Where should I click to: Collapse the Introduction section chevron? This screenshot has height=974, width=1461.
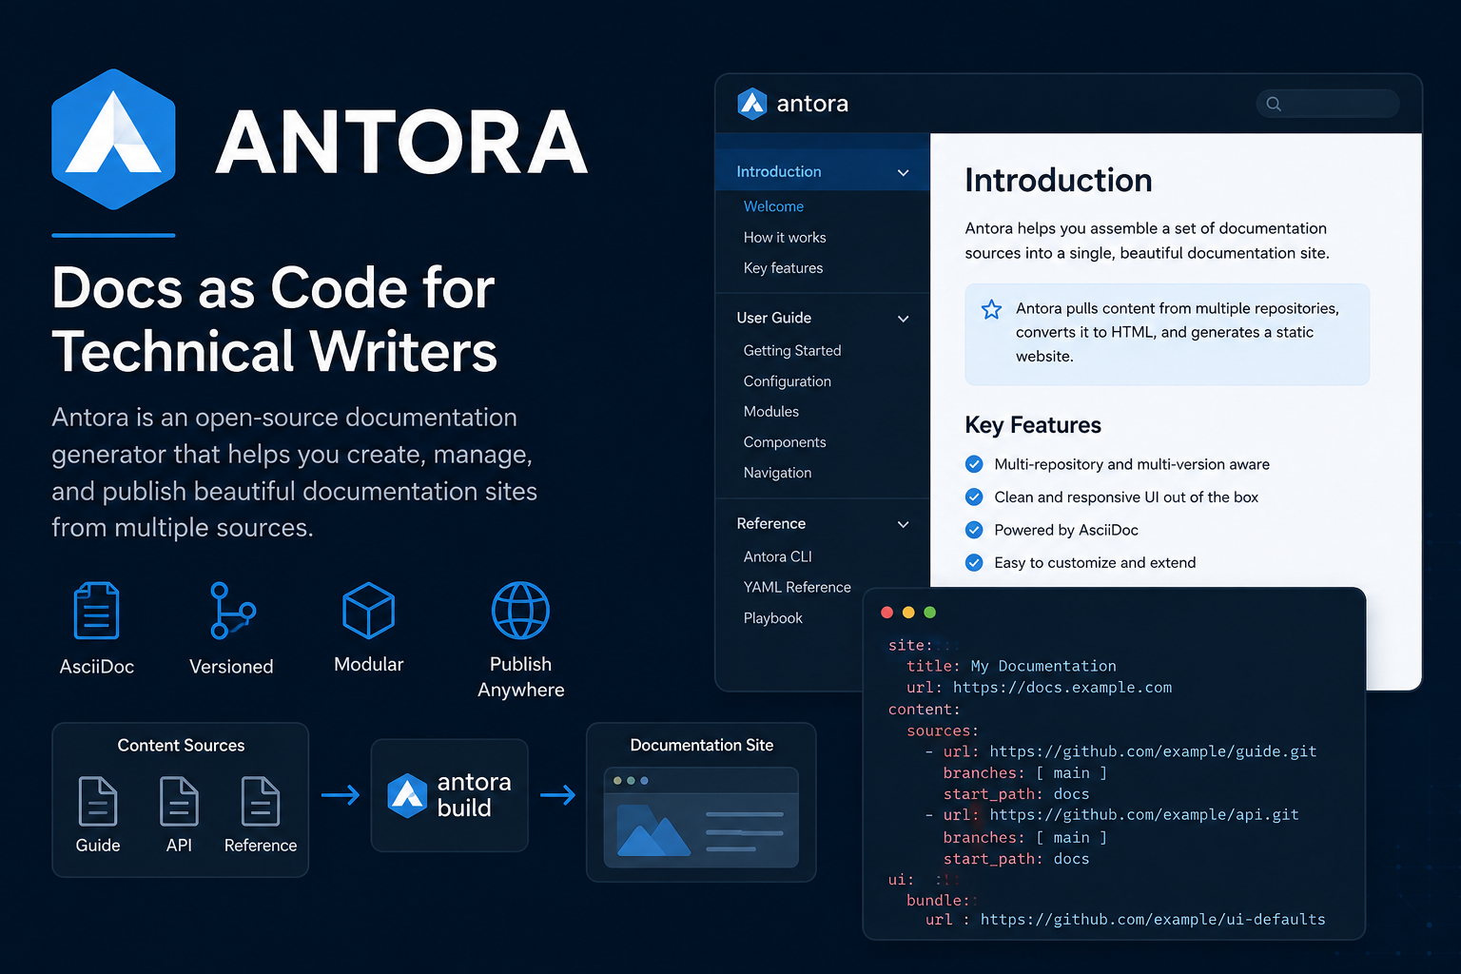pyautogui.click(x=904, y=172)
